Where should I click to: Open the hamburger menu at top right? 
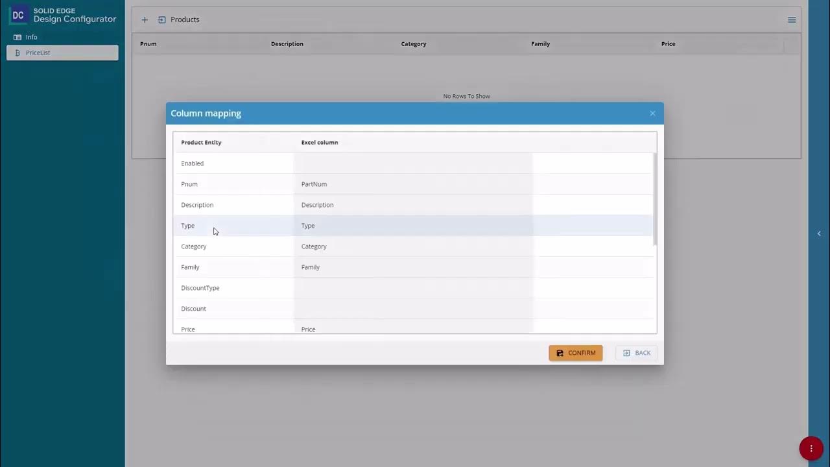pyautogui.click(x=792, y=19)
